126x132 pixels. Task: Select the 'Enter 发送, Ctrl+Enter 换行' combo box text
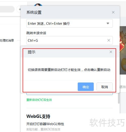(x=49, y=23)
